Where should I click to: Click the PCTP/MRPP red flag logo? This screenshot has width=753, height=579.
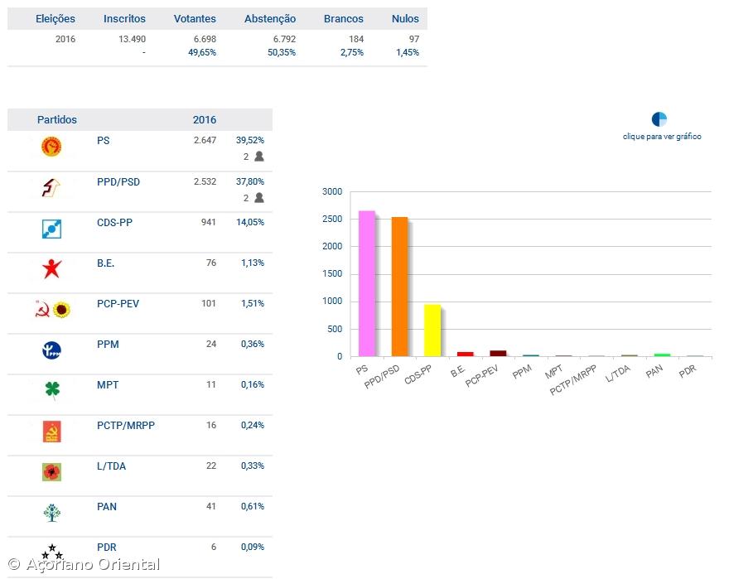pyautogui.click(x=51, y=432)
